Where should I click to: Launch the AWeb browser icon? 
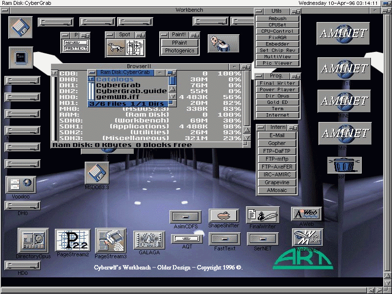[x=306, y=214]
